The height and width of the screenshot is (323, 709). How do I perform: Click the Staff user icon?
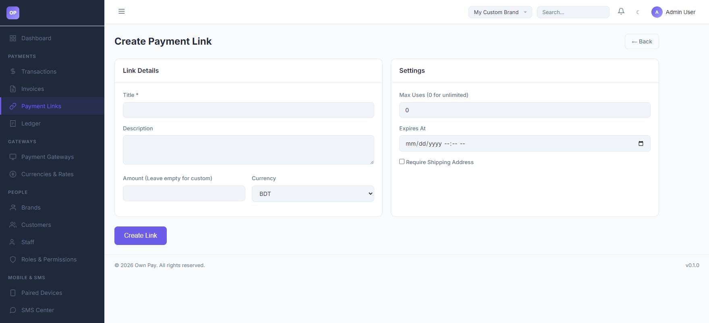click(13, 242)
